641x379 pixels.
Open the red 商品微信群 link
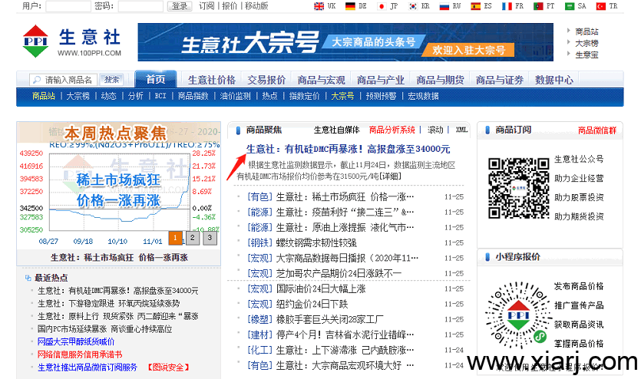click(x=596, y=130)
